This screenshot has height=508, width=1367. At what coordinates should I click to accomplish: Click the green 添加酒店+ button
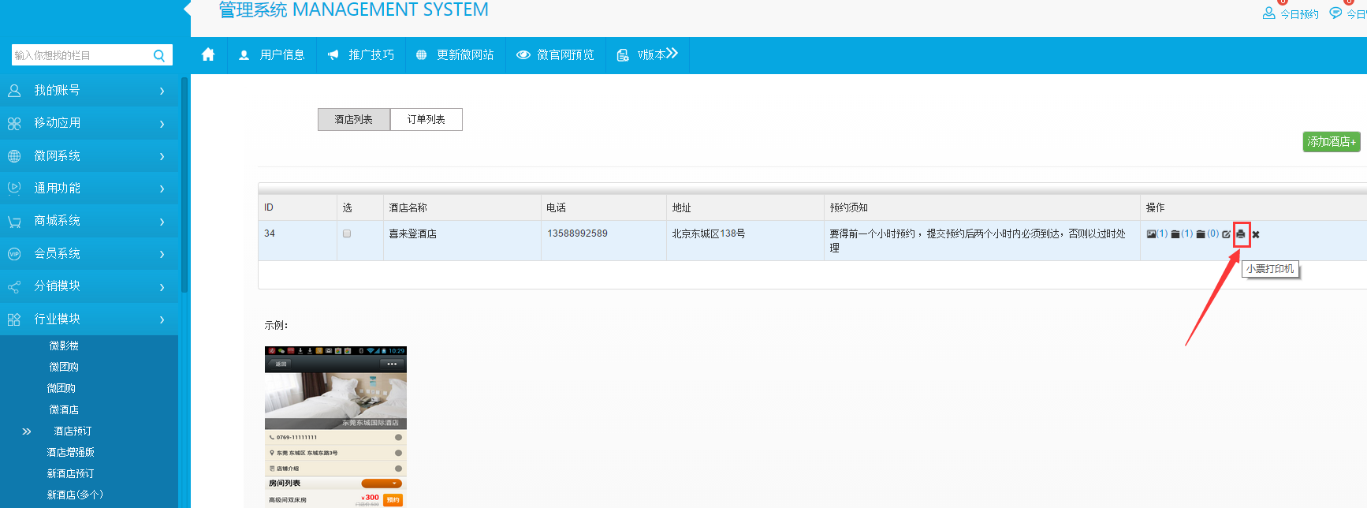click(x=1331, y=142)
